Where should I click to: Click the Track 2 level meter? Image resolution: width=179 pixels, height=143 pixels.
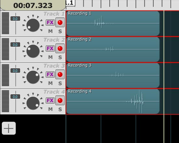[x=6, y=49]
